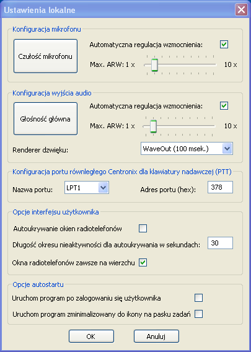Expand the Renderer dźwięku dropdown arrow
This screenshot has width=251, height=352.
227,149
